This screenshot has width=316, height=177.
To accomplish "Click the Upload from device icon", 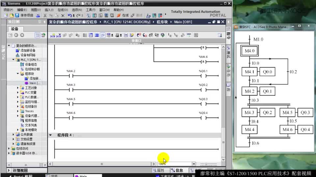I will pos(100,15).
